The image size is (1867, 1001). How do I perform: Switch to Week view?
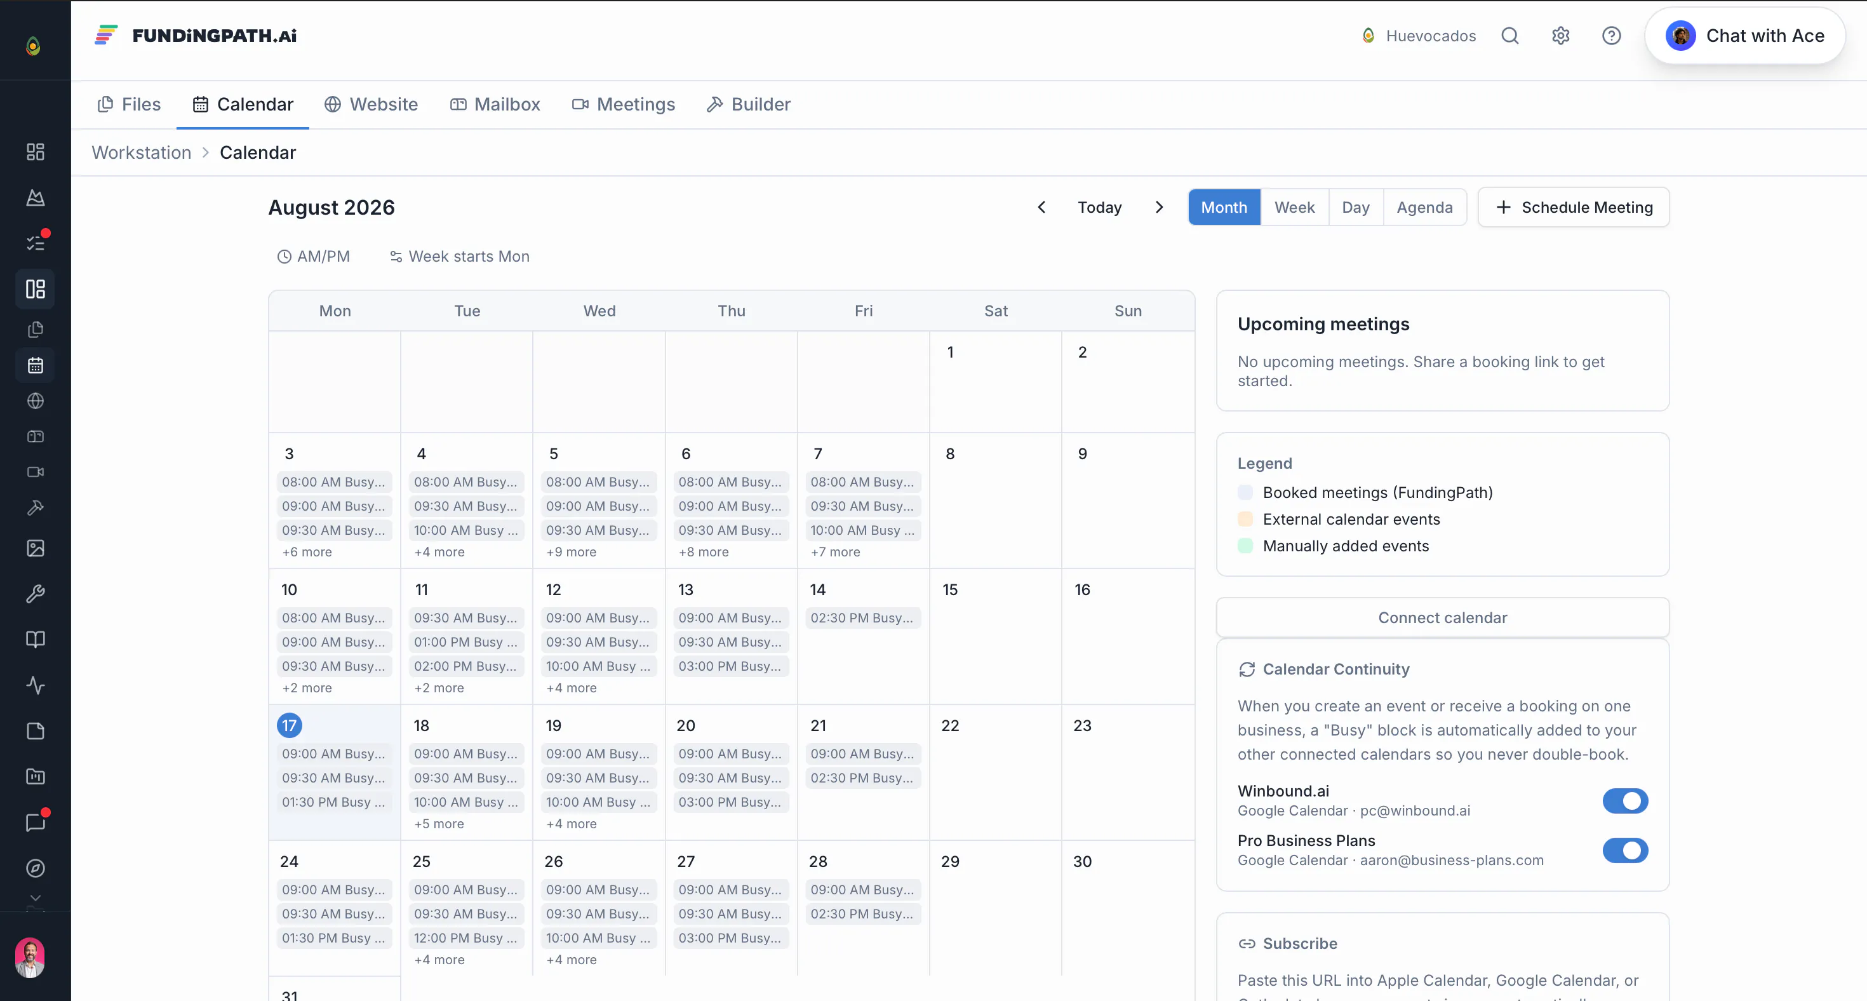point(1294,207)
